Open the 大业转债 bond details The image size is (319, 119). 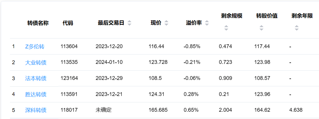tap(36, 62)
